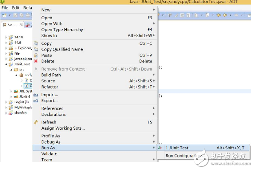Collapse the JUnit_Test project node
254x170 pixels.
pyautogui.click(x=6, y=64)
